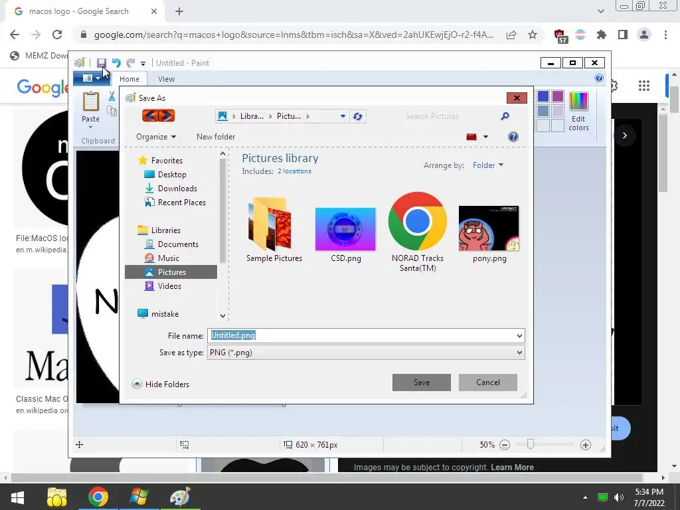This screenshot has height=510, width=680.
Task: Click the navigation pane's scroll down arrow
Action: pyautogui.click(x=223, y=315)
